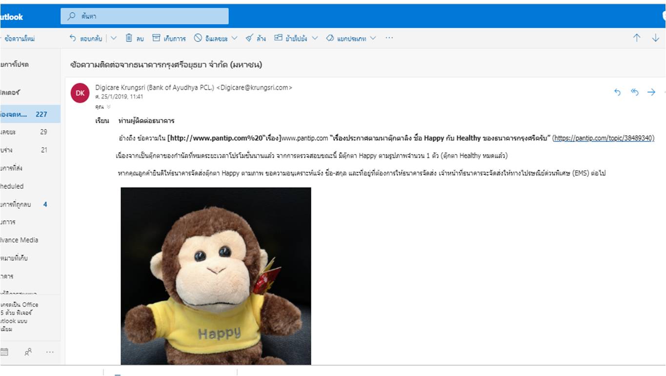Open the Deleted items folder showing 4
666x376 pixels.
30,204
